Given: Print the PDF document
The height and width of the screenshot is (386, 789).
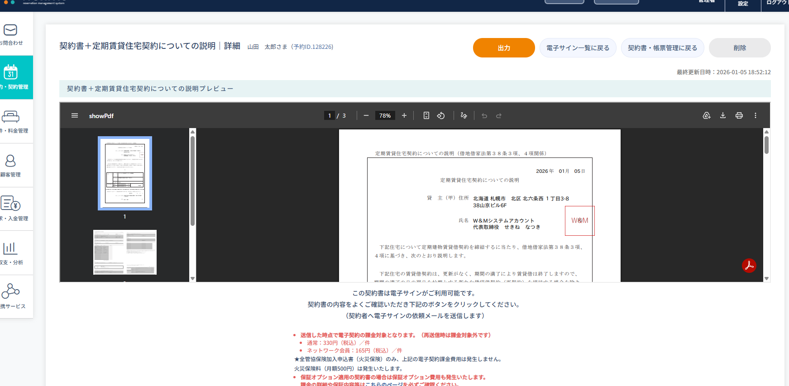Looking at the screenshot, I should 739,115.
